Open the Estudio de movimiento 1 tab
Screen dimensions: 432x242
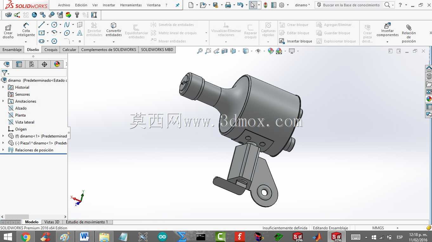click(87, 222)
